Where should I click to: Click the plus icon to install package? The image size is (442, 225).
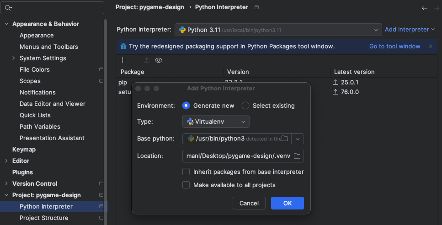pos(122,60)
